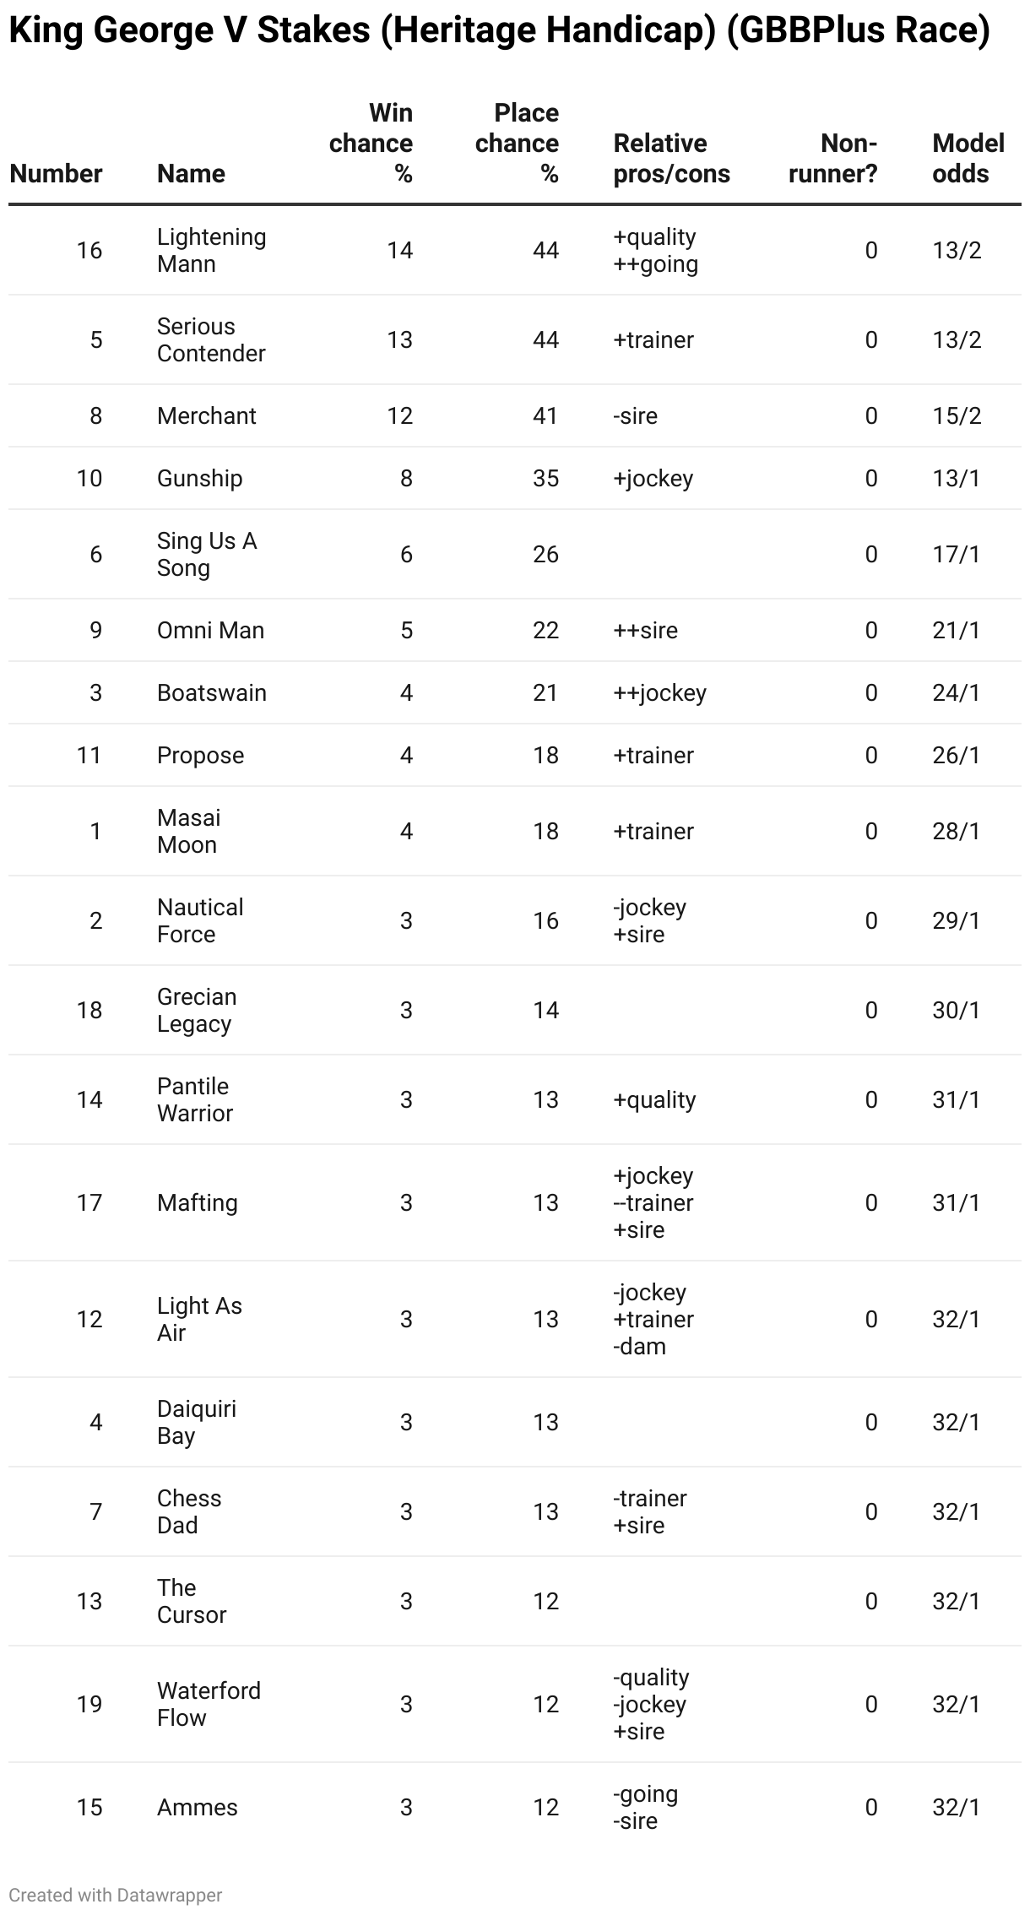Click the Masai Moon name cell
Image resolution: width=1030 pixels, height=1915 pixels.
coord(189,831)
